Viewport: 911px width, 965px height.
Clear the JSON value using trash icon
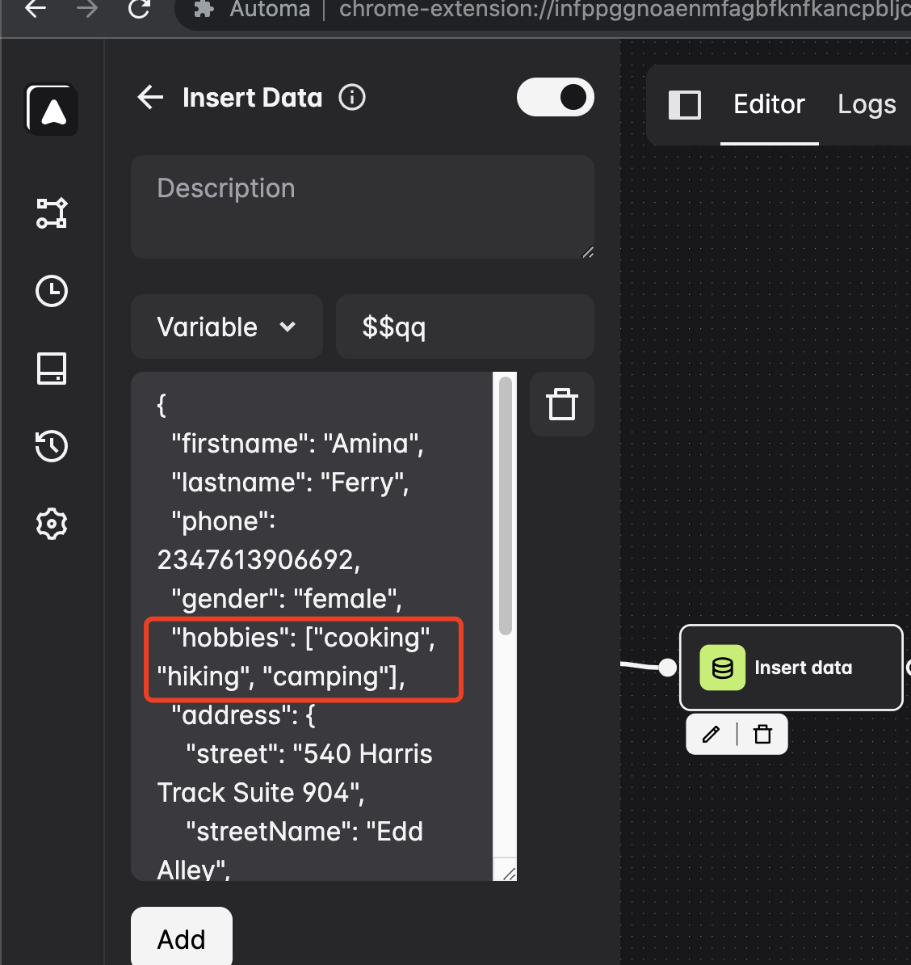tap(561, 404)
